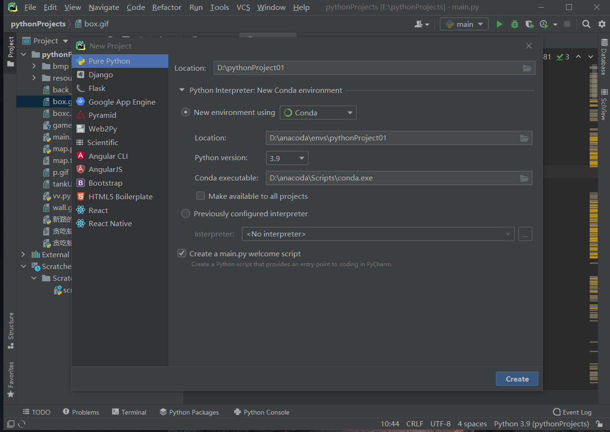610x432 pixels.
Task: Open the Conda environment type dropdown
Action: [x=318, y=113]
